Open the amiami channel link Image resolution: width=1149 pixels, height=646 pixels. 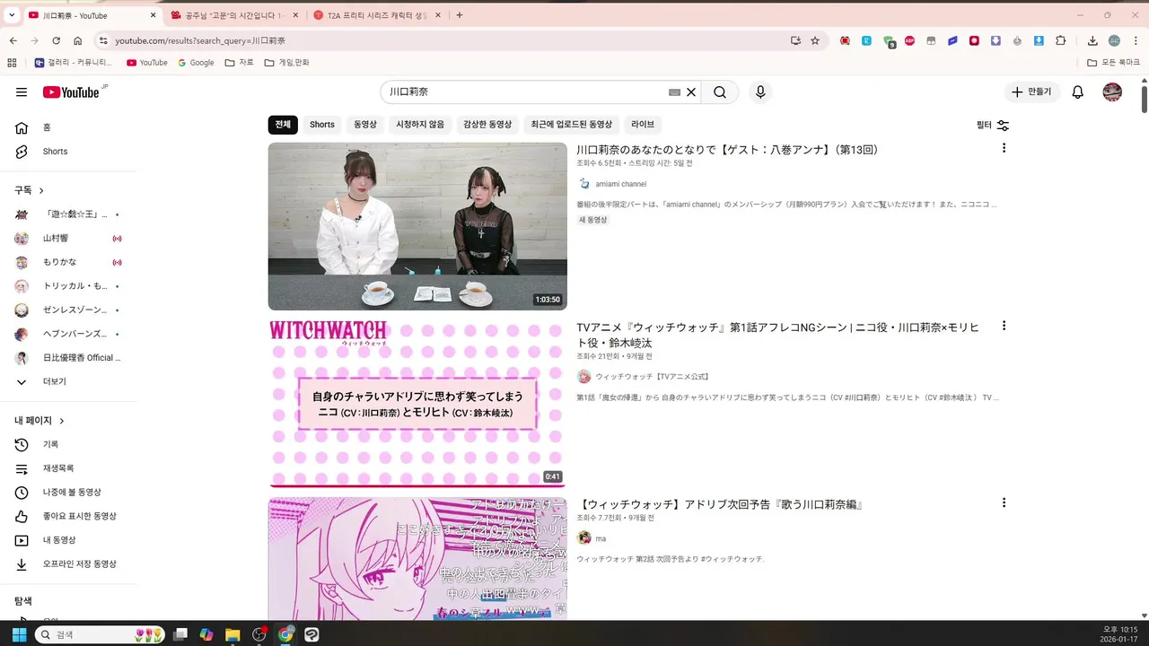click(x=620, y=184)
